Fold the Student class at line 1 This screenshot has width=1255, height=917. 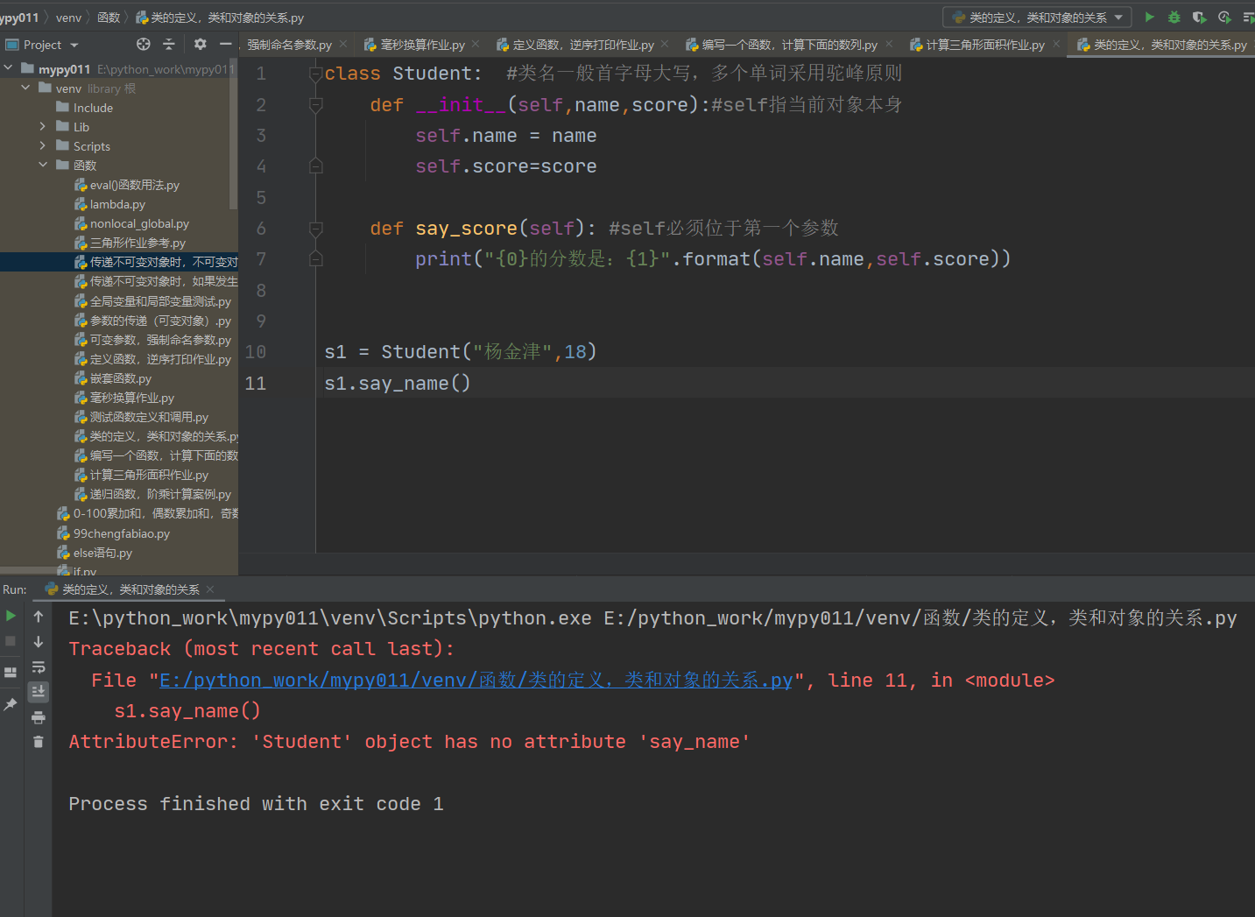coord(316,74)
